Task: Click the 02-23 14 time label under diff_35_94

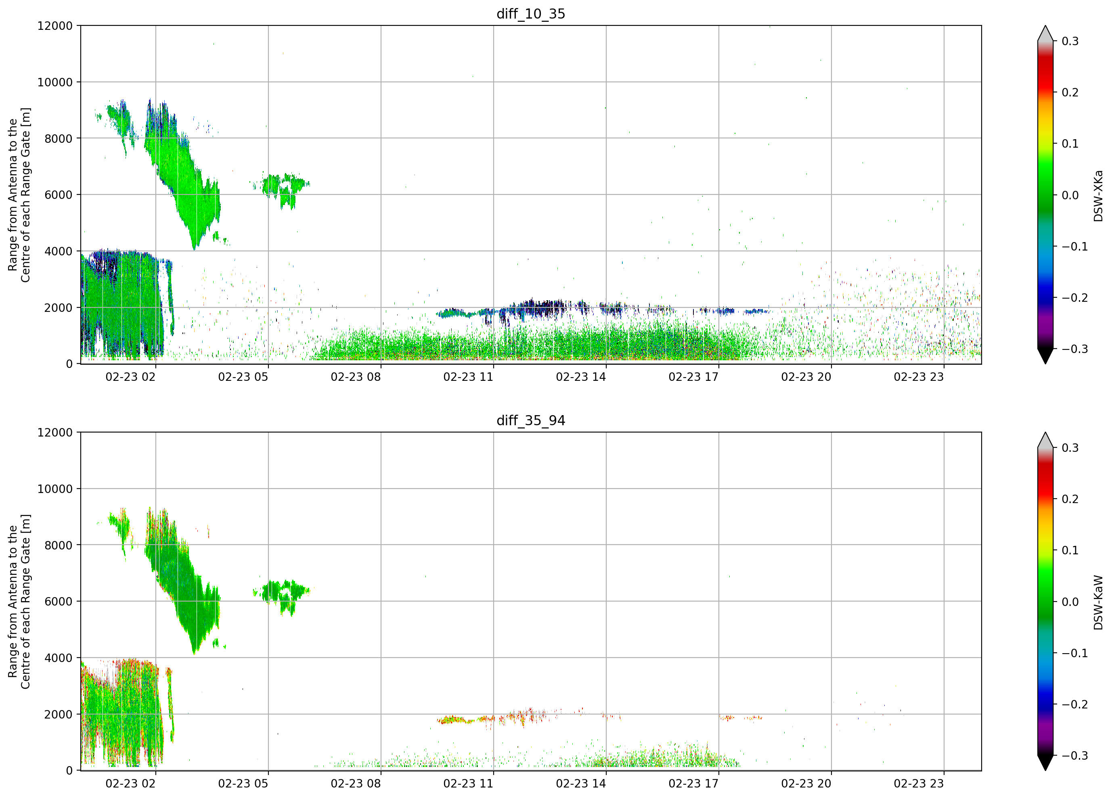Action: (x=581, y=784)
